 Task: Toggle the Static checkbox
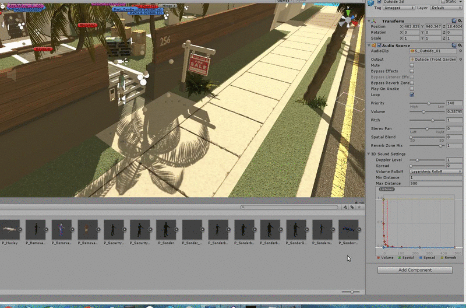443,2
